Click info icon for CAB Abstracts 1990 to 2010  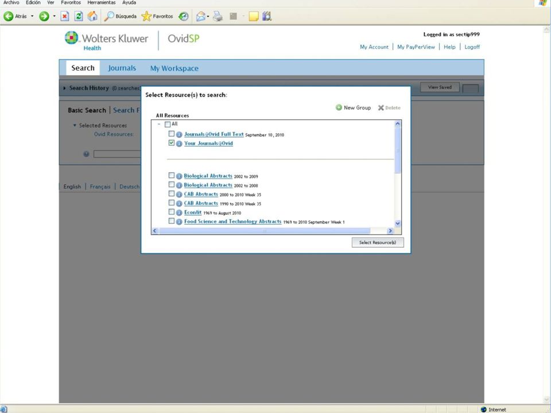[179, 203]
